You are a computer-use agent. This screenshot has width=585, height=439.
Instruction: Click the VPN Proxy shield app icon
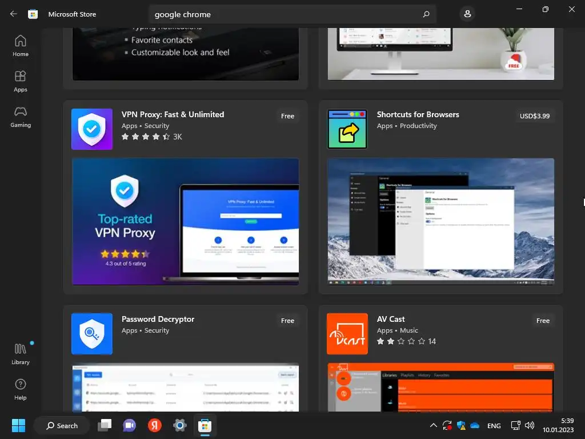point(92,129)
